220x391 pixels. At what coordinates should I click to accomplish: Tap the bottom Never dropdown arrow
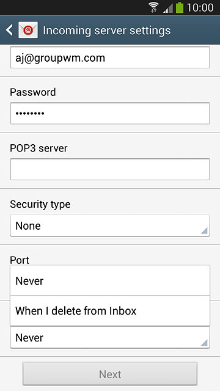point(204,343)
